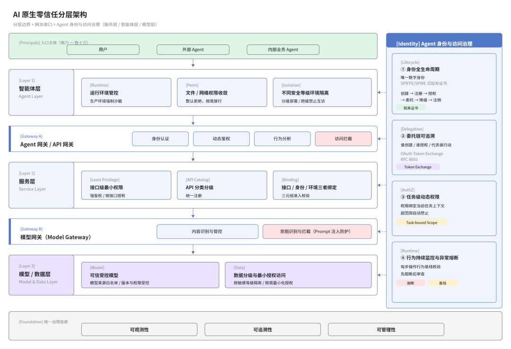The height and width of the screenshot is (349, 511).
Task: Click the 短寿证书 green tag
Action: (x=411, y=108)
